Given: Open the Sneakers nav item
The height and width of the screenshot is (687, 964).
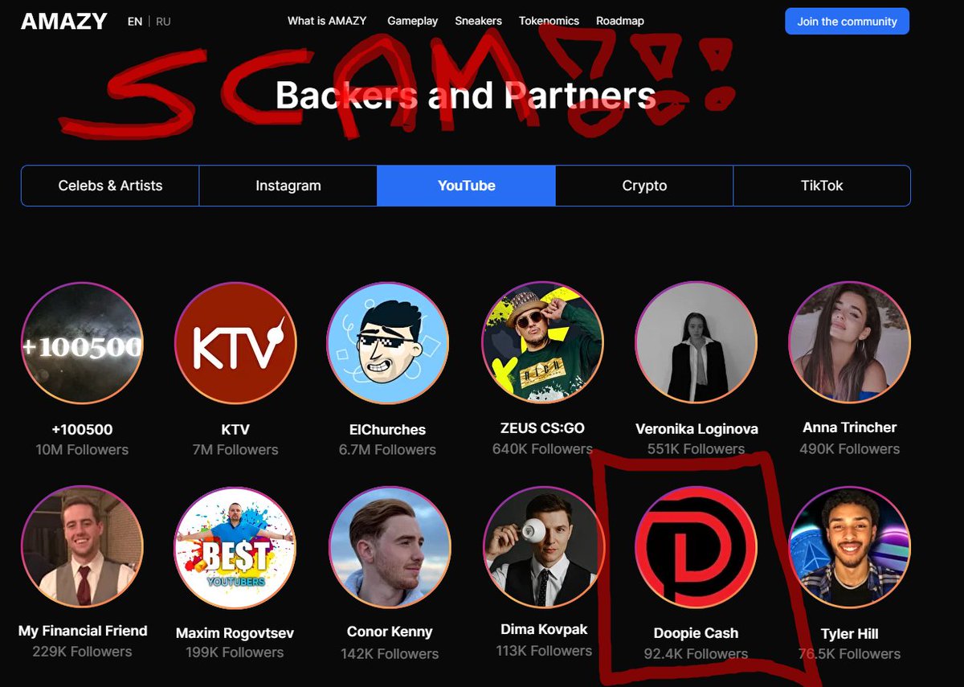Looking at the screenshot, I should click(x=478, y=21).
